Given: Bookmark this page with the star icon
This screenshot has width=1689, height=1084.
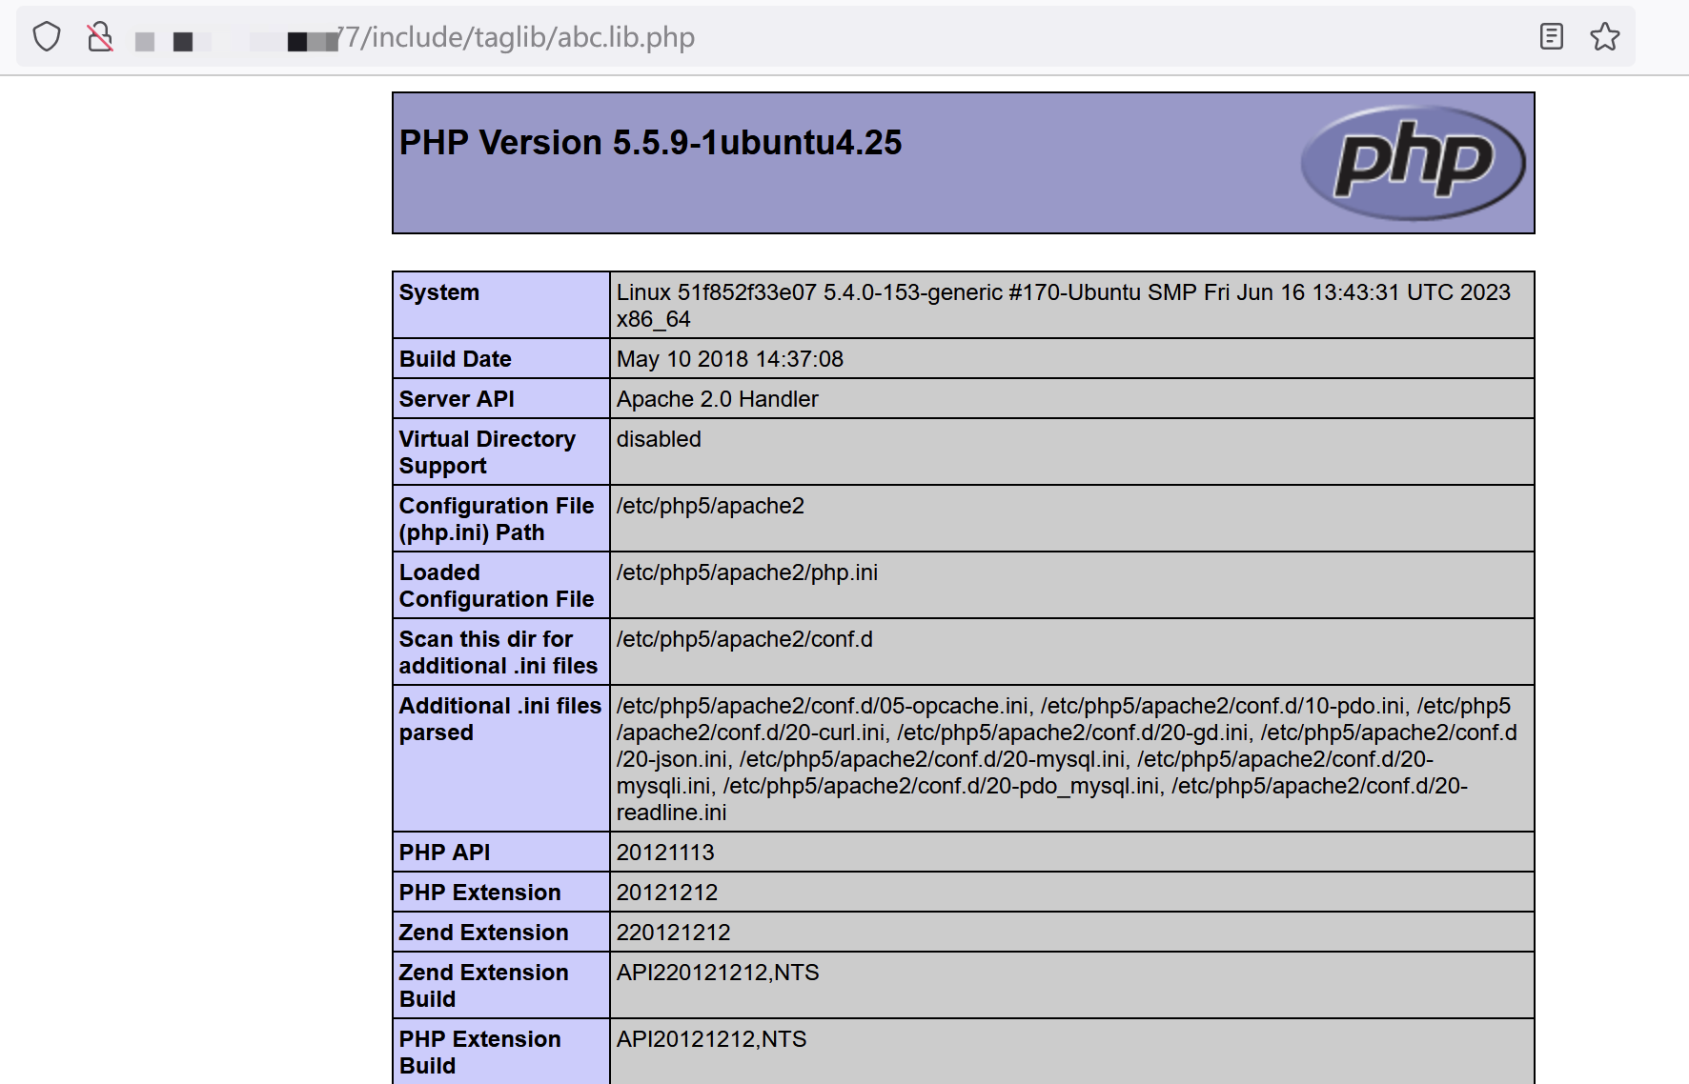Looking at the screenshot, I should tap(1604, 37).
